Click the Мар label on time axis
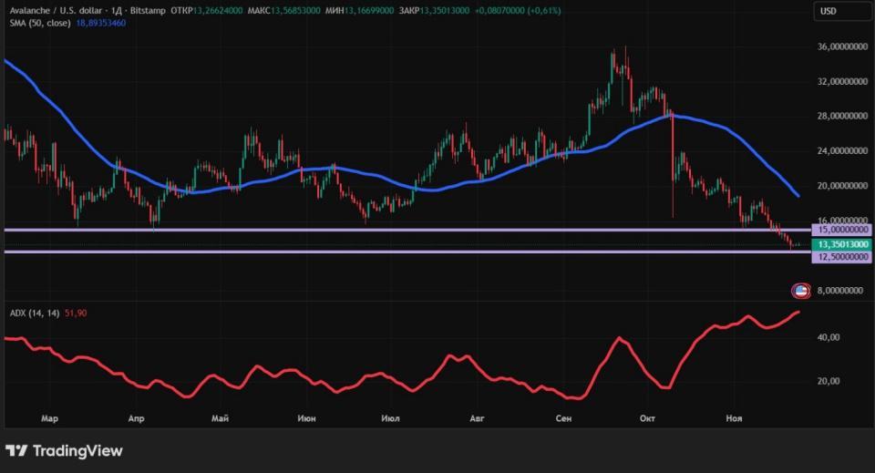 [50, 418]
